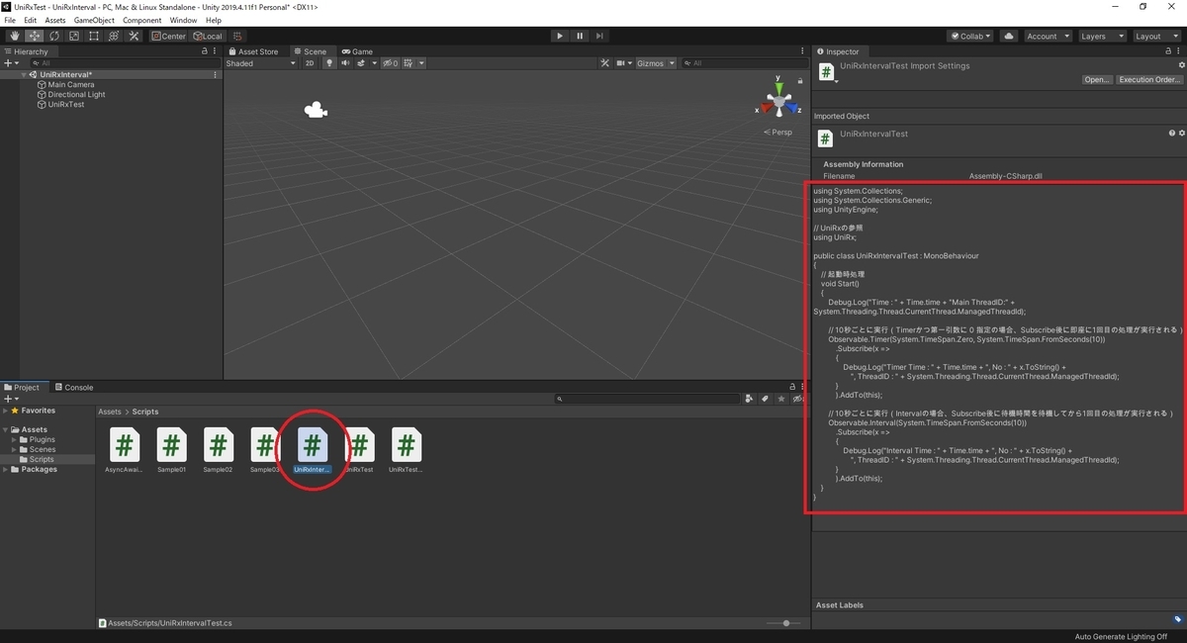This screenshot has height=643, width=1187.
Task: Select UniRxTest object in Hierarchy
Action: click(x=65, y=105)
